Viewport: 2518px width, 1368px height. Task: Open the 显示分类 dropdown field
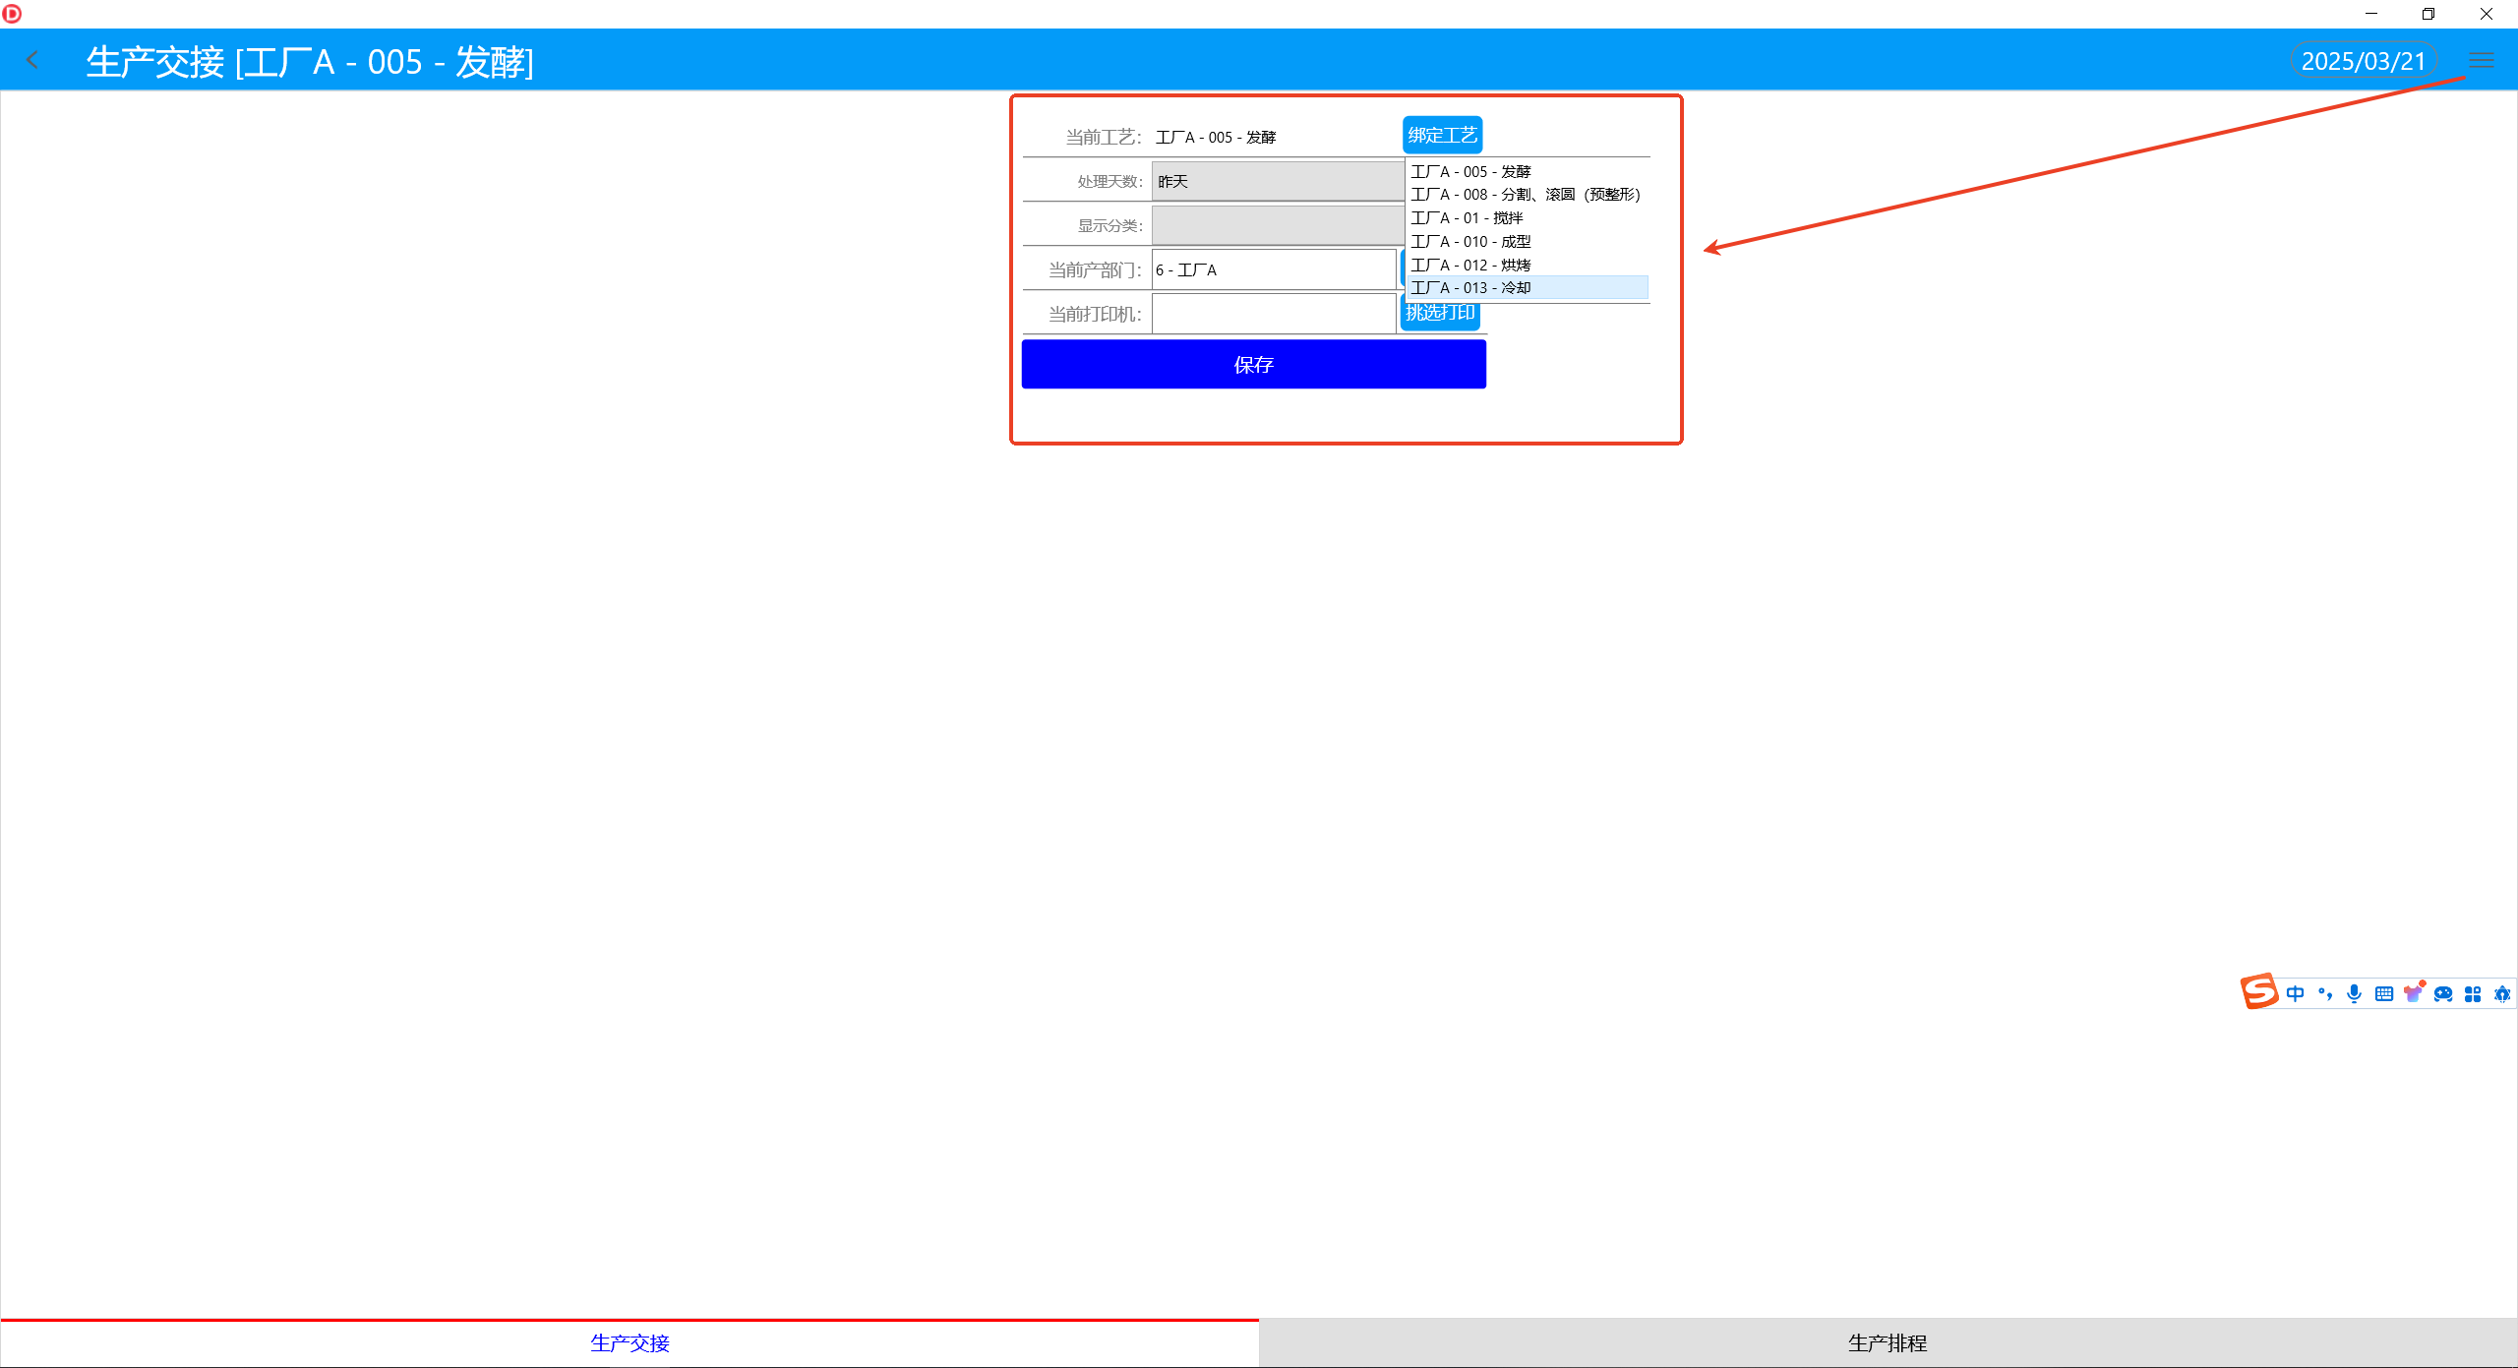1277,226
